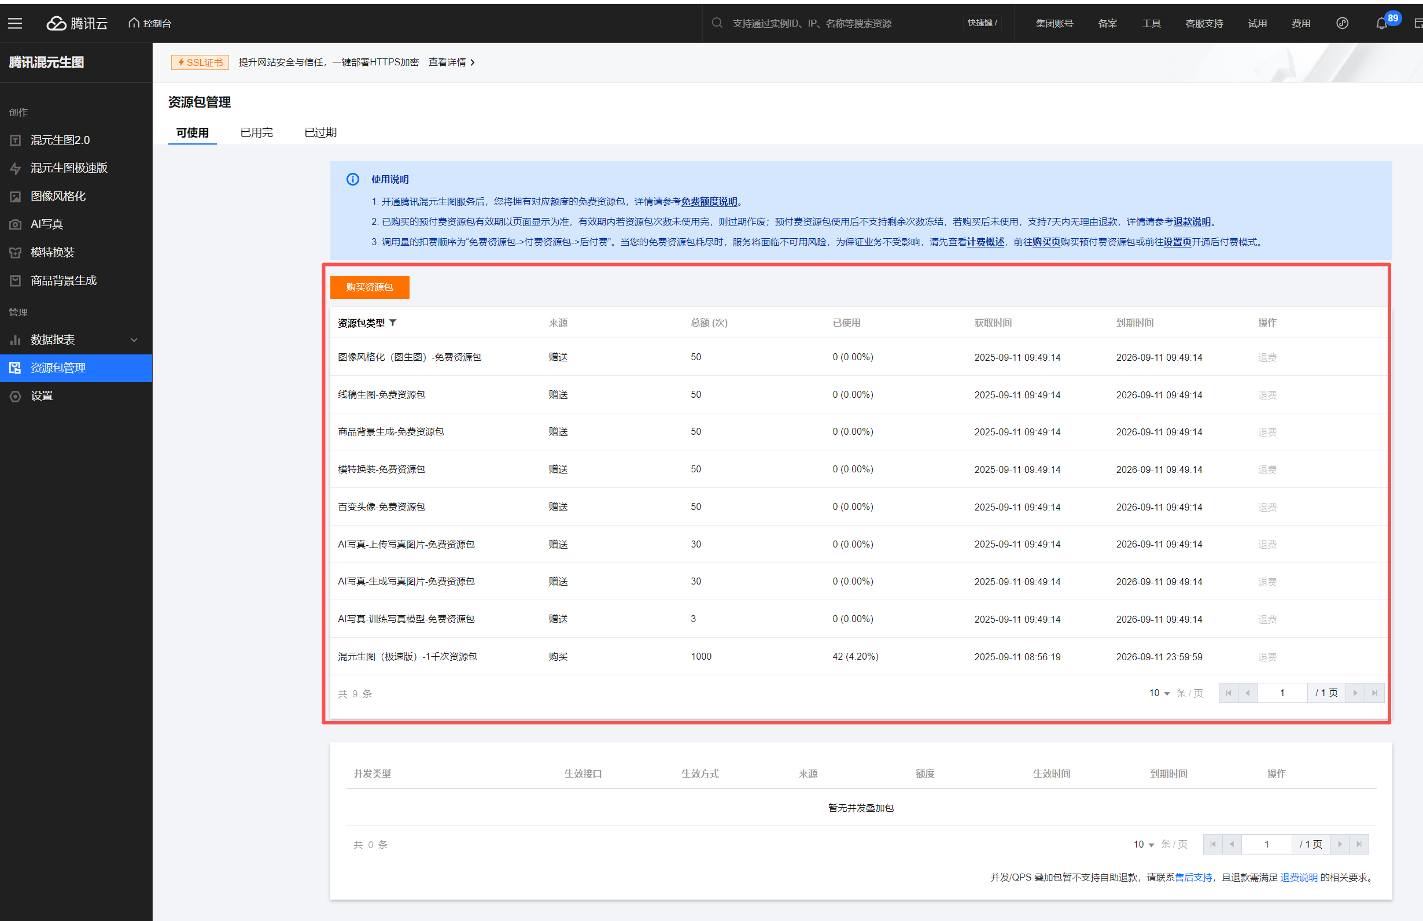1423x921 pixels.
Task: Click the resource search box in the header
Action: pyautogui.click(x=812, y=23)
